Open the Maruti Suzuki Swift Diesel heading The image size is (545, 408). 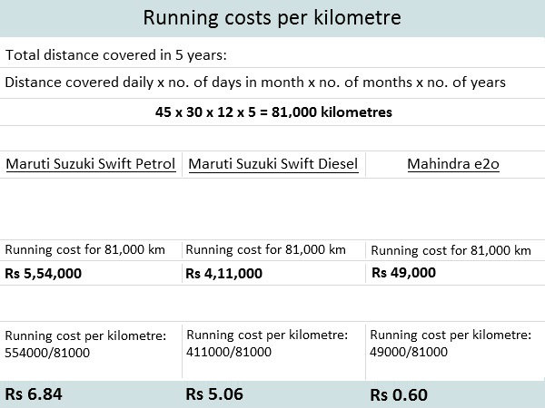(272, 164)
